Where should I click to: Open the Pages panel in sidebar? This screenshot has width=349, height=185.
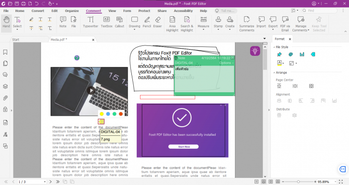(5, 64)
